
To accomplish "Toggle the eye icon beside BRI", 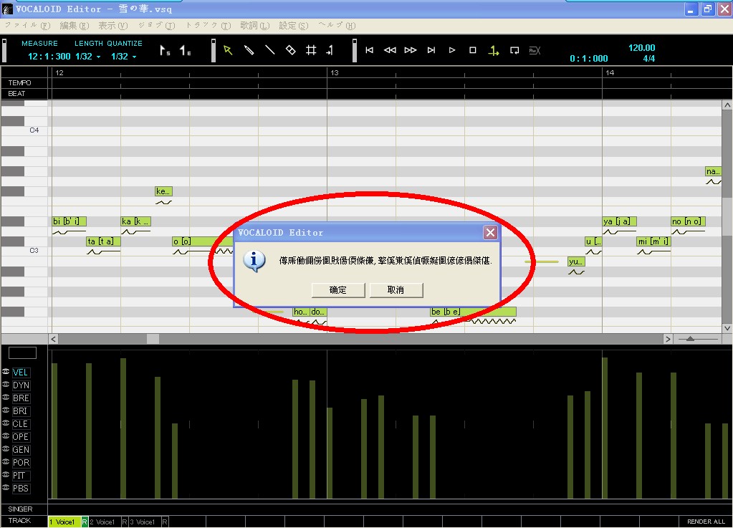I will point(6,411).
